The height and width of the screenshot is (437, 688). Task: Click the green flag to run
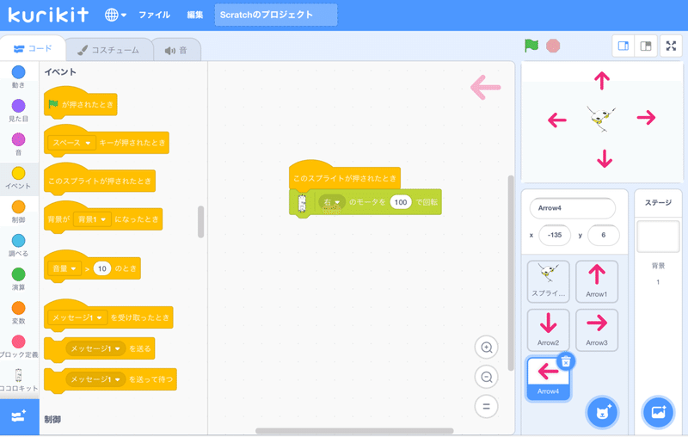point(531,46)
